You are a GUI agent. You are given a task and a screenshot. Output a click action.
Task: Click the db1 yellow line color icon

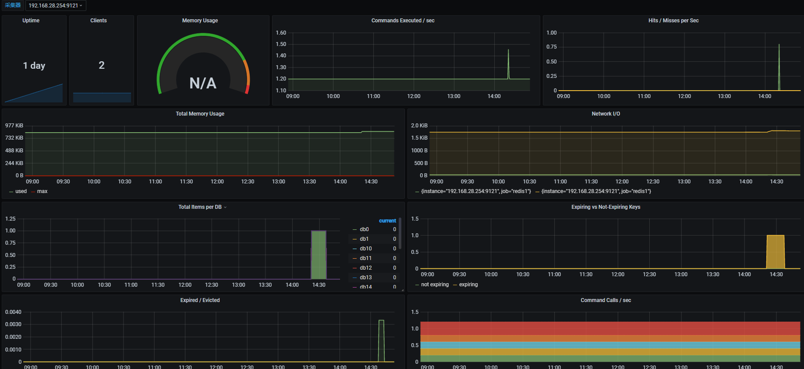(x=355, y=239)
